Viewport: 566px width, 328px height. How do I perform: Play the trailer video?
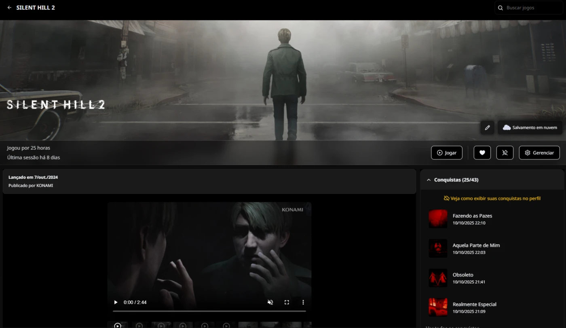pyautogui.click(x=116, y=302)
